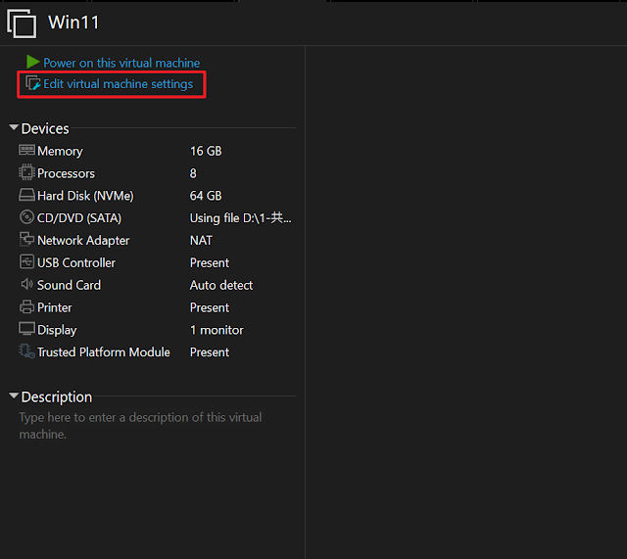Open Edit virtual machine settings link
The width and height of the screenshot is (627, 559).
tap(118, 84)
